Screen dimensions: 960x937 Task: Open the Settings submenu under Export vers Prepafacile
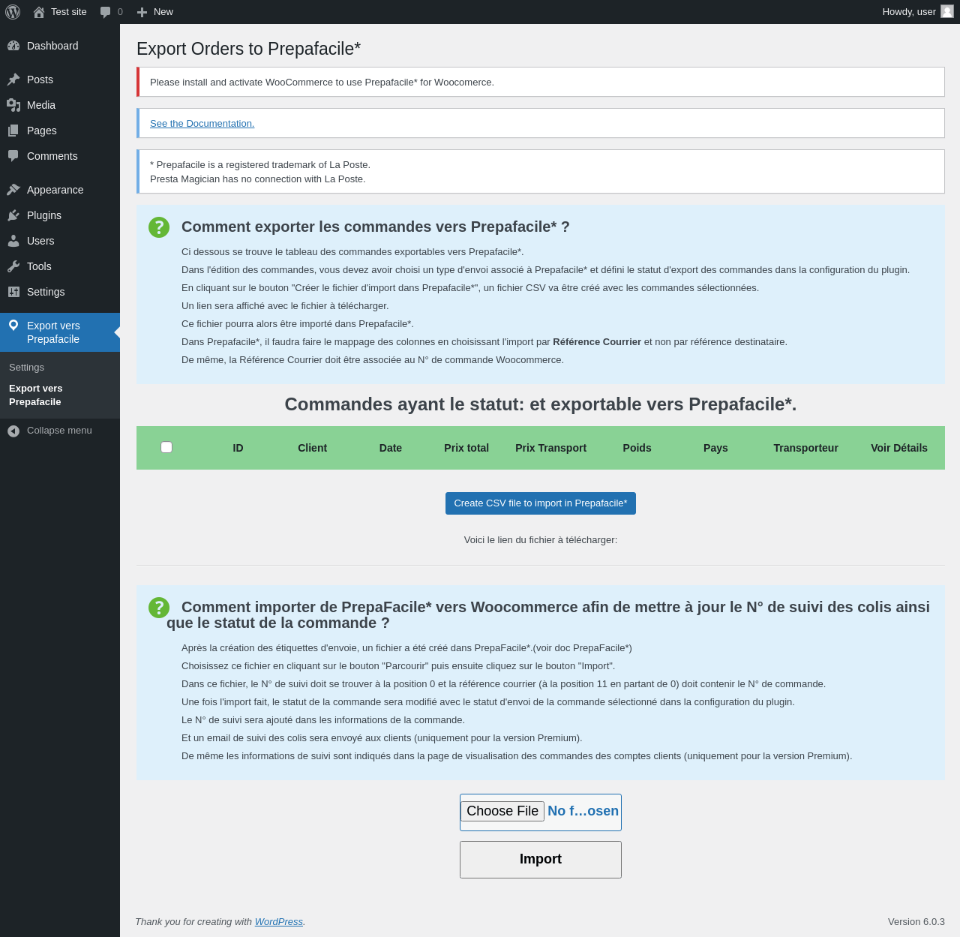(x=26, y=368)
